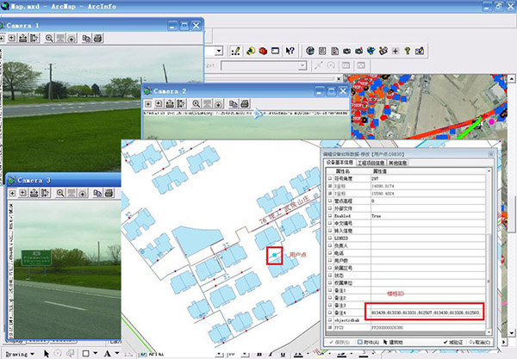This screenshot has height=359, width=517.
Task: Click the What's This help pointer icon
Action: [x=290, y=50]
